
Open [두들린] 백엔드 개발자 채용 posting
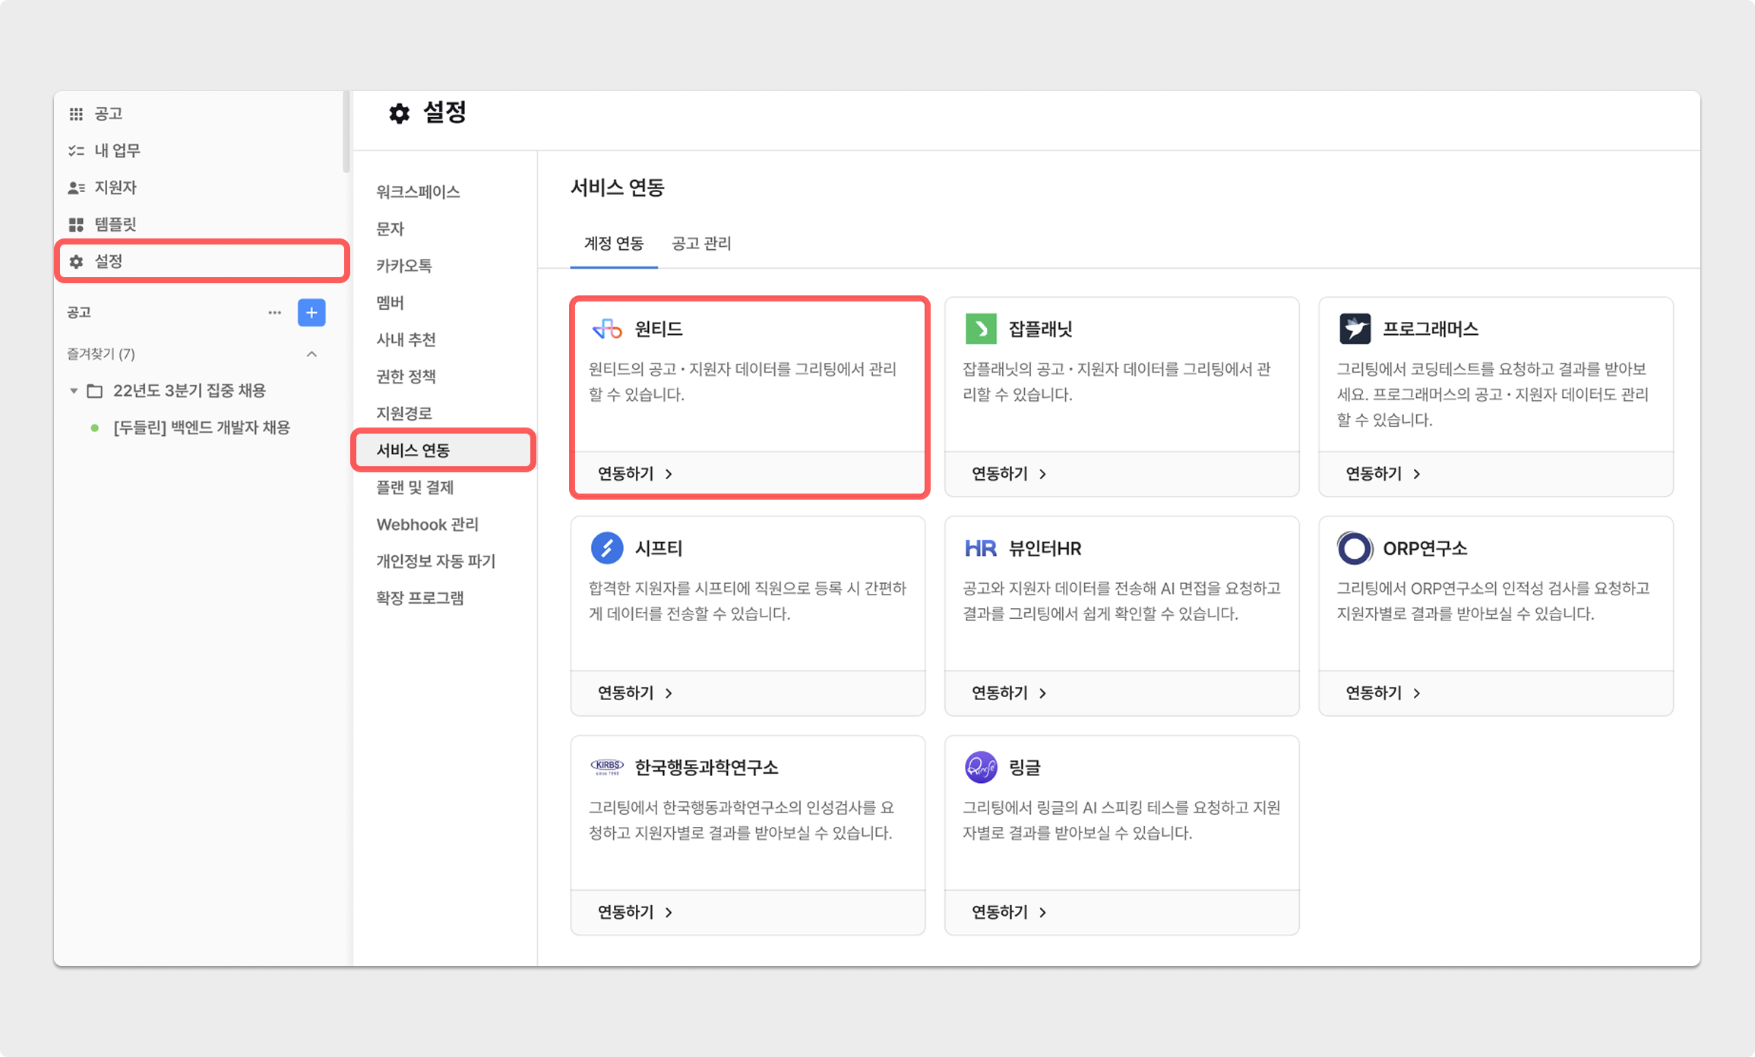point(201,428)
